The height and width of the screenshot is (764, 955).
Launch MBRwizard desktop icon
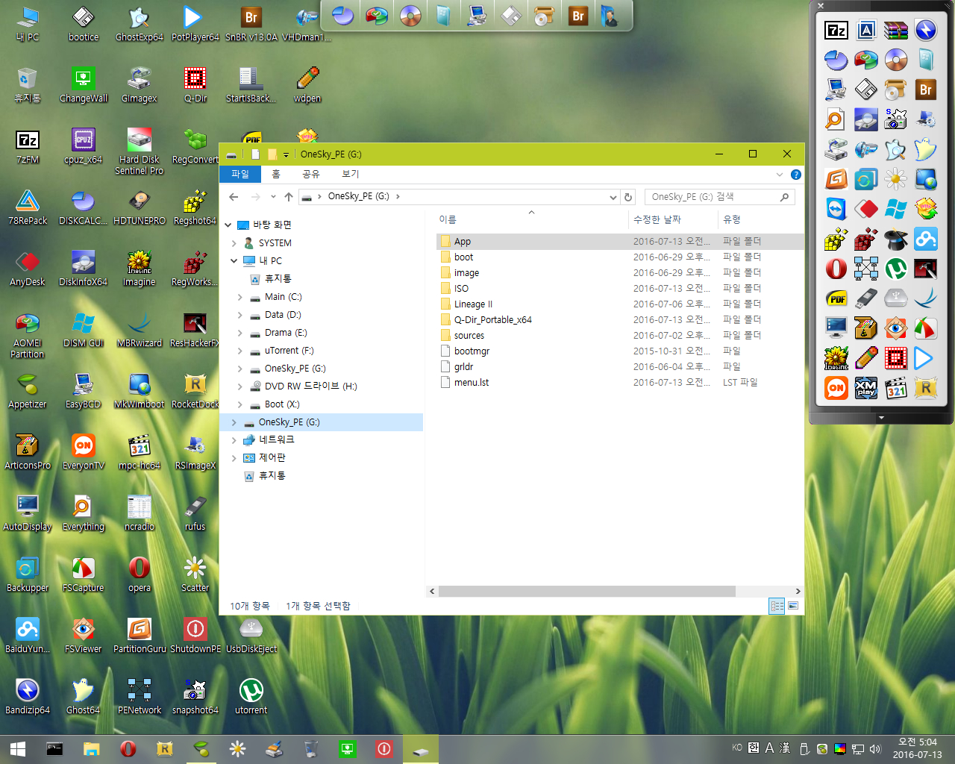pos(140,330)
